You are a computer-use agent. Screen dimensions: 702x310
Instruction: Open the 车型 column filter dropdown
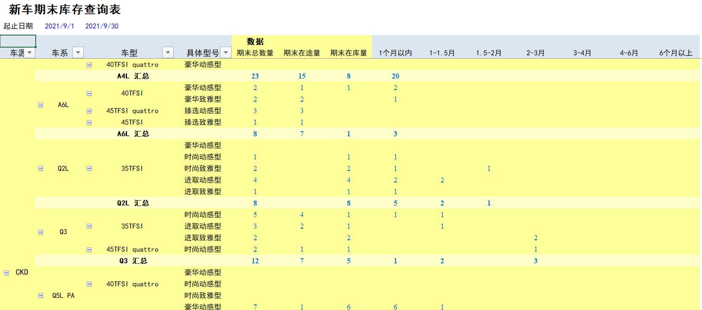(167, 52)
